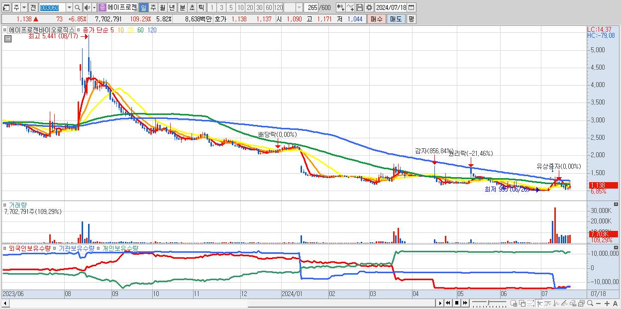Click the blue 매도 sell button

396,19
